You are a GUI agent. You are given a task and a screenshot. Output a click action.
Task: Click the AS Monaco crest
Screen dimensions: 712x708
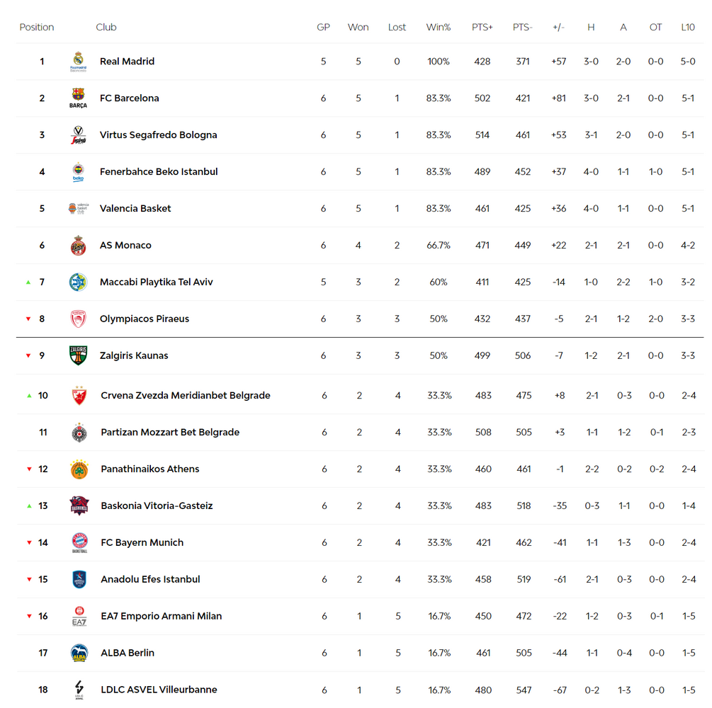point(78,245)
